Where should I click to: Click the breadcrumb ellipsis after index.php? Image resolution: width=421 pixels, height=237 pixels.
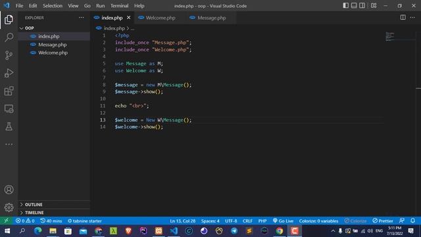(132, 28)
